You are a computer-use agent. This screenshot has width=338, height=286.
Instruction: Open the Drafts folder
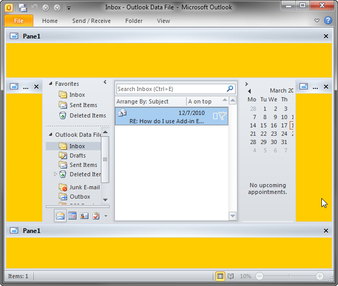click(72, 155)
